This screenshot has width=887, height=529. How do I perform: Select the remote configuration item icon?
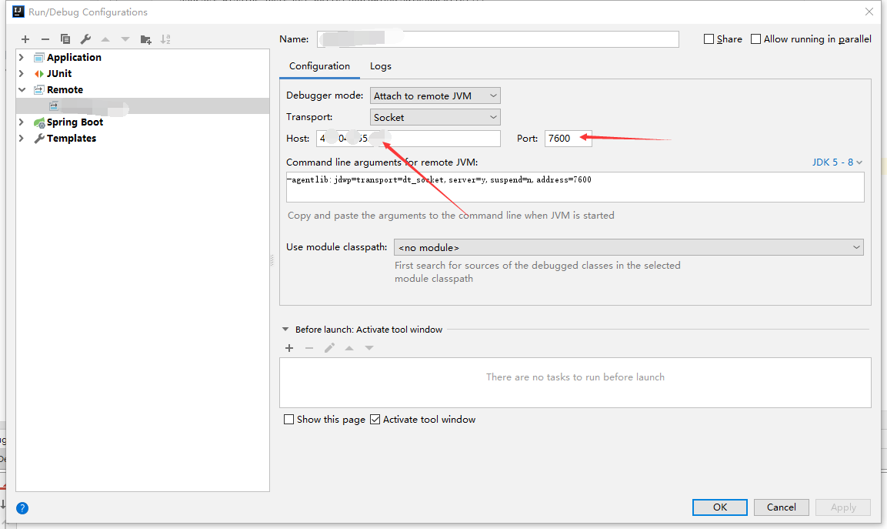click(54, 106)
